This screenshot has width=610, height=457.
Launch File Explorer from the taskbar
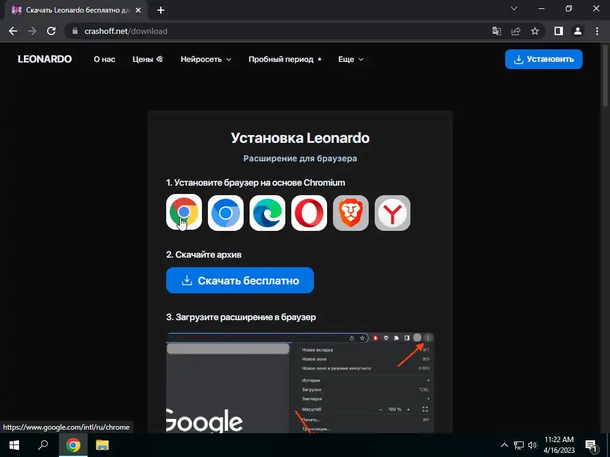tap(102, 445)
